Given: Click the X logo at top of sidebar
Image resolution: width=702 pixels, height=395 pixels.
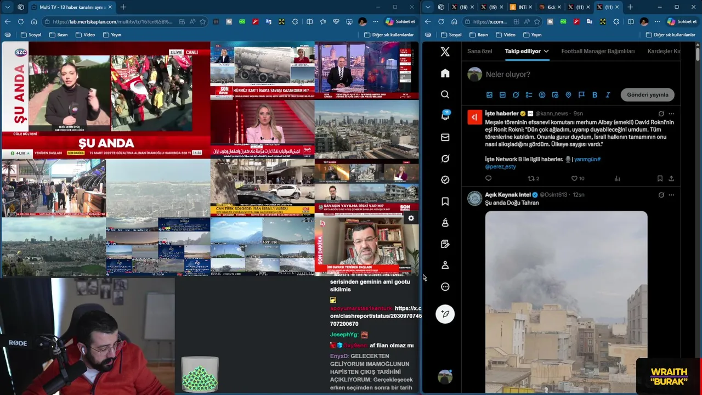Looking at the screenshot, I should (x=445, y=52).
